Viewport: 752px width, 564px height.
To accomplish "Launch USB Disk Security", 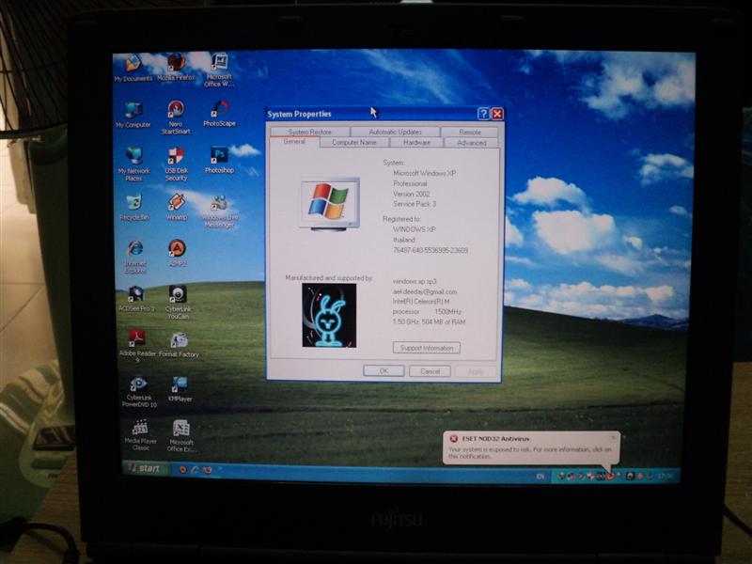I will tap(176, 164).
